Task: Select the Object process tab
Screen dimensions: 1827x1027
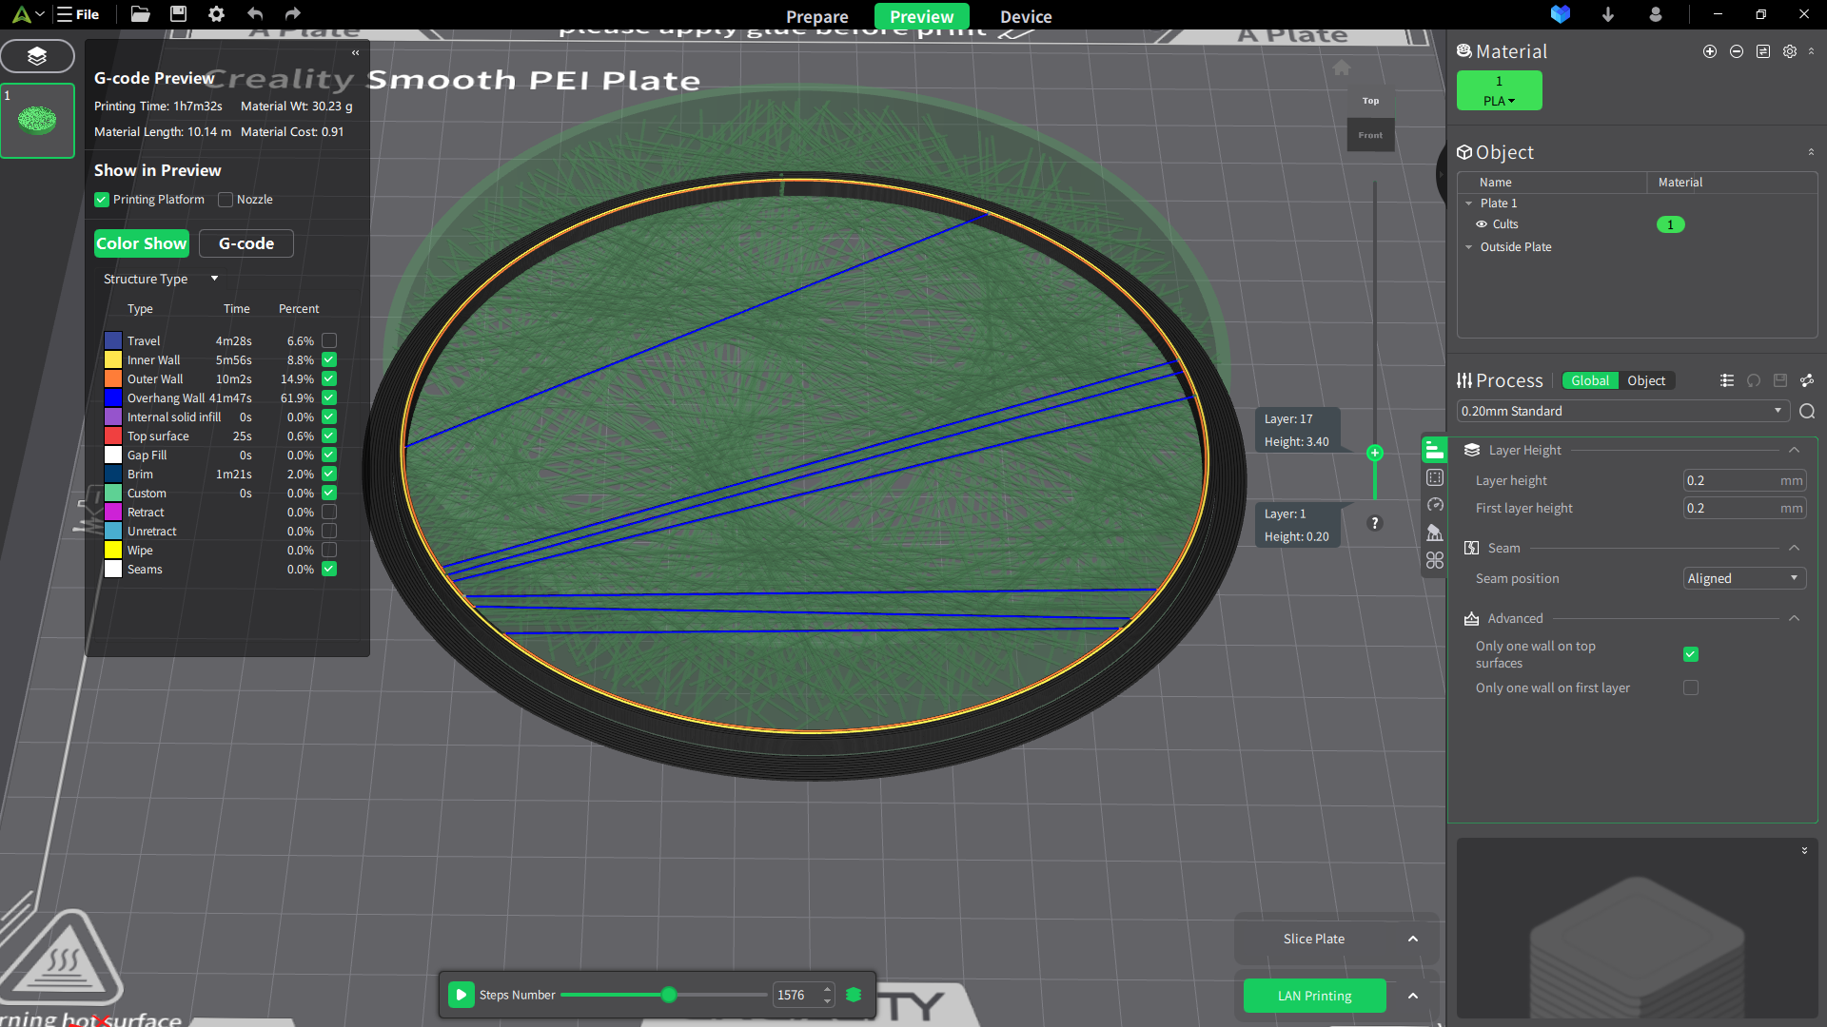Action: point(1646,380)
